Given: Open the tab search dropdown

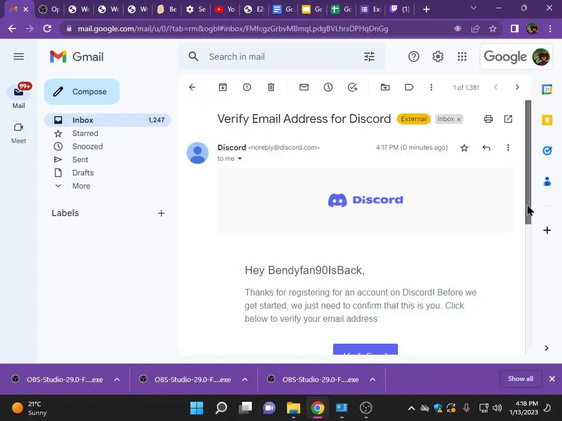Looking at the screenshot, I should [x=474, y=8].
